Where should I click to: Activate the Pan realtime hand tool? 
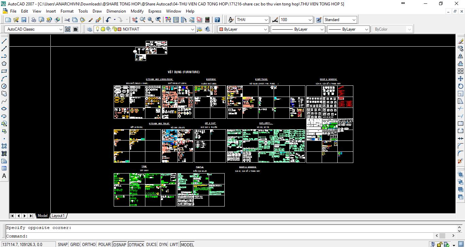[x=135, y=20]
